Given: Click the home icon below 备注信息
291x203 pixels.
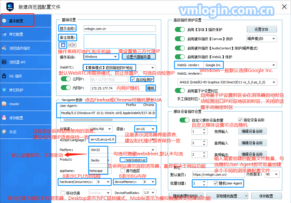Looking at the screenshot, I should 63,45.
